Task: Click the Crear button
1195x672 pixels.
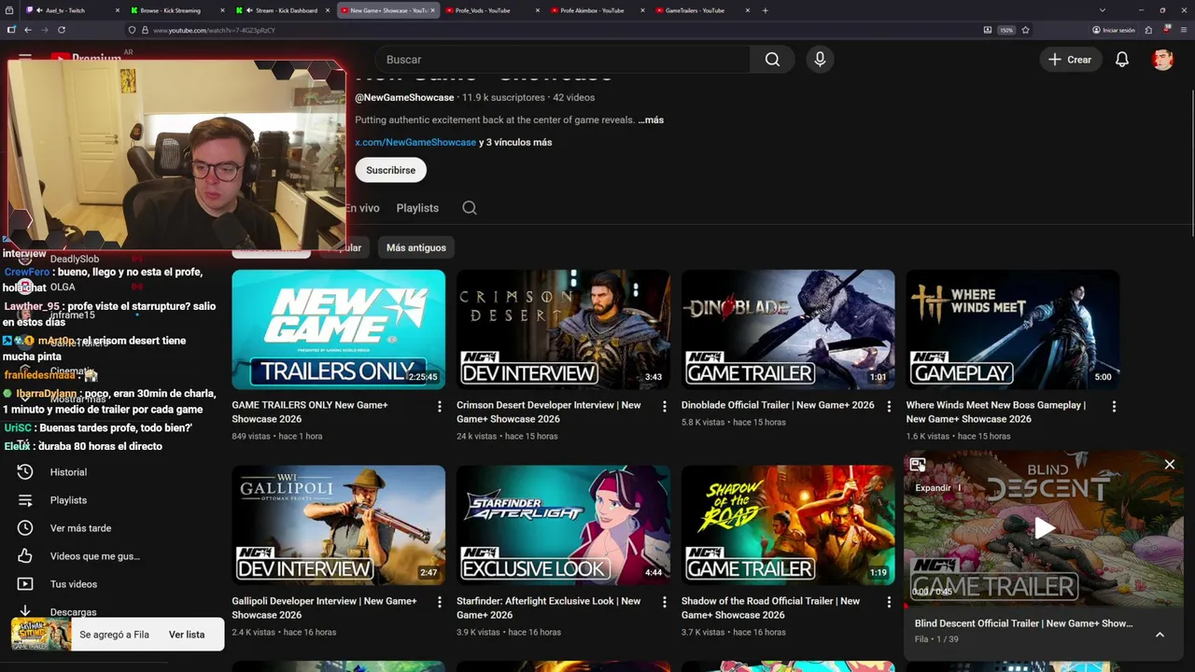Action: click(x=1070, y=60)
